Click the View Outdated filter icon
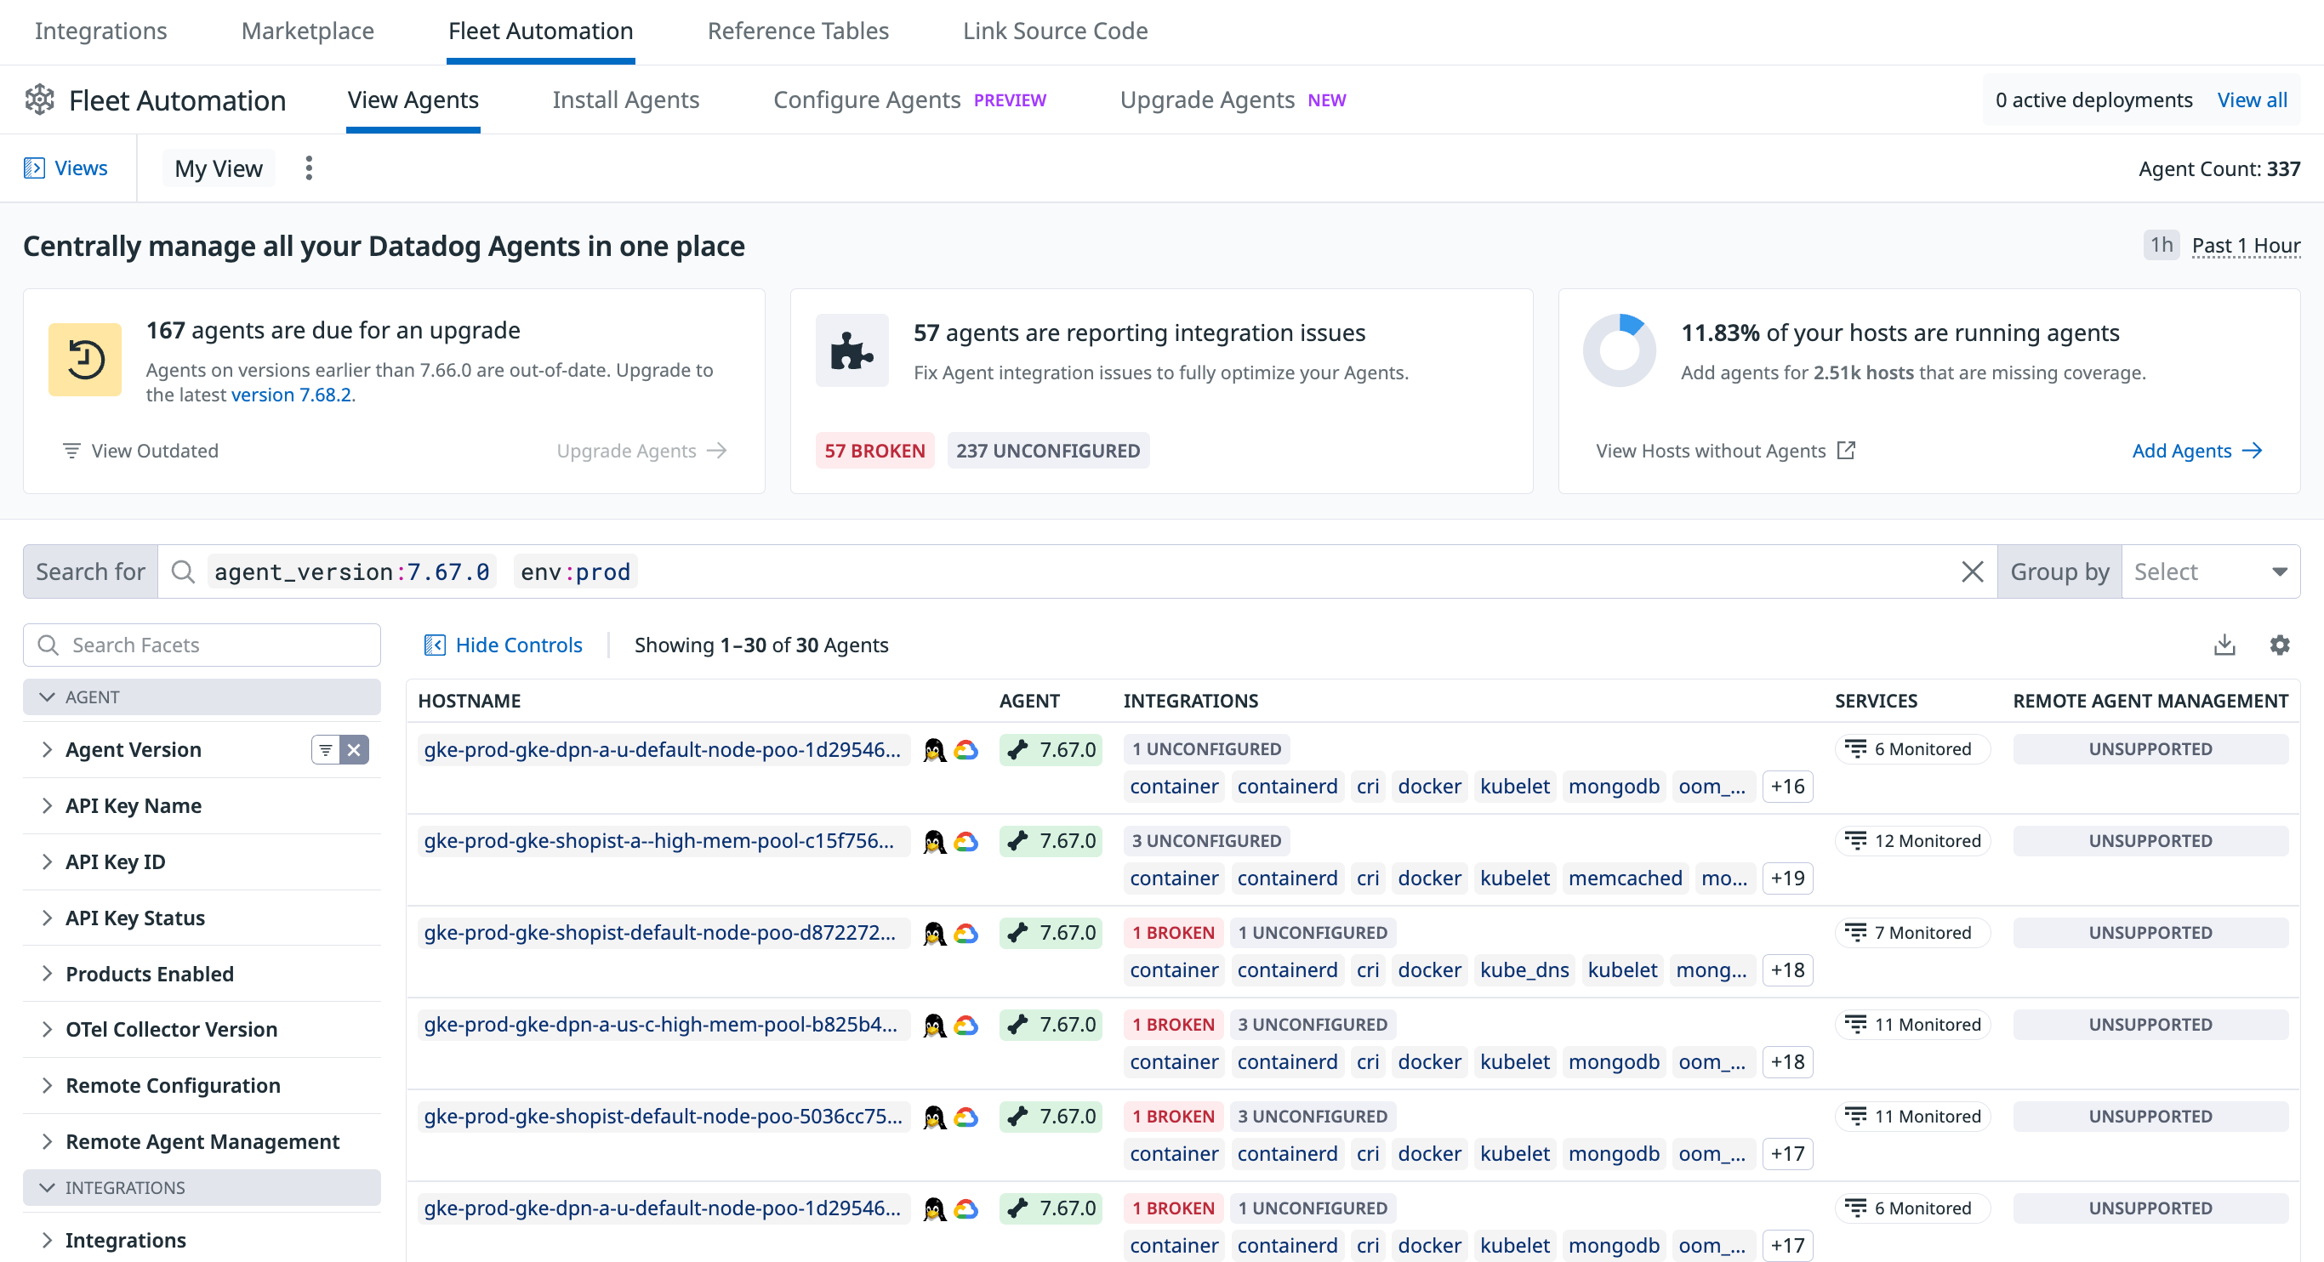Screen dimensions: 2324x1262 click(71, 450)
